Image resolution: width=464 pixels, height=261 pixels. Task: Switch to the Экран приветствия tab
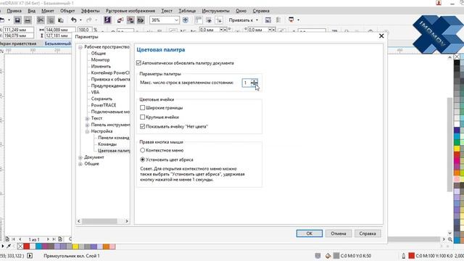17,43
